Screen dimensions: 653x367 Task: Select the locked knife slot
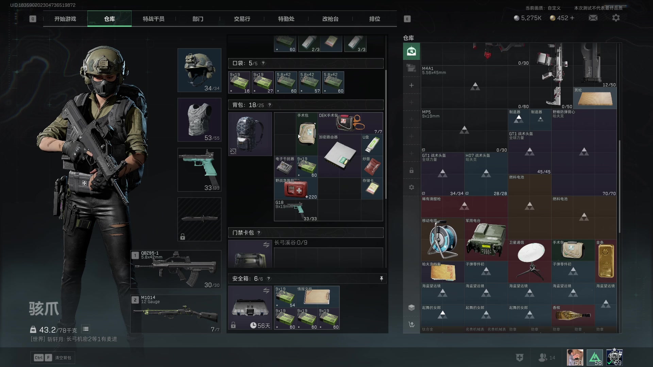199,219
